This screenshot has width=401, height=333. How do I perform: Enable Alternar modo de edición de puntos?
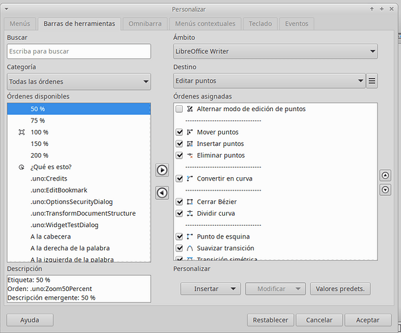tap(179, 109)
